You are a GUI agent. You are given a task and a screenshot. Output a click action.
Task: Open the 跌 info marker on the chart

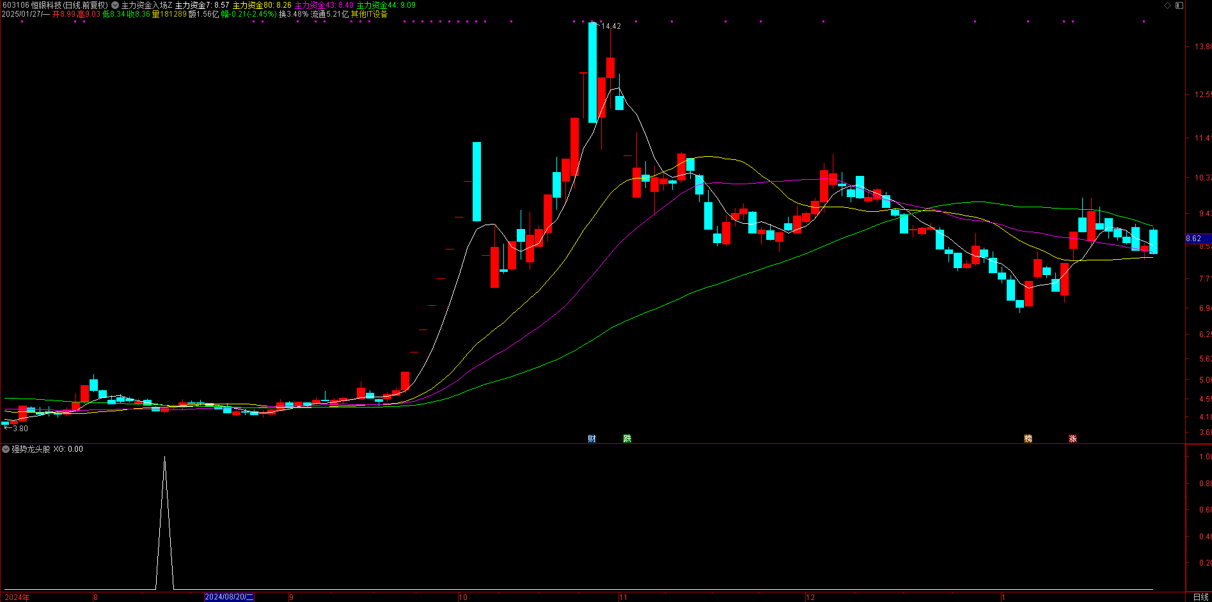click(627, 438)
